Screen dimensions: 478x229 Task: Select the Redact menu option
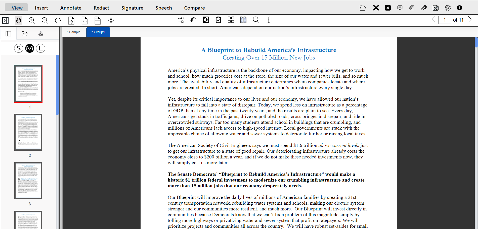(x=101, y=8)
